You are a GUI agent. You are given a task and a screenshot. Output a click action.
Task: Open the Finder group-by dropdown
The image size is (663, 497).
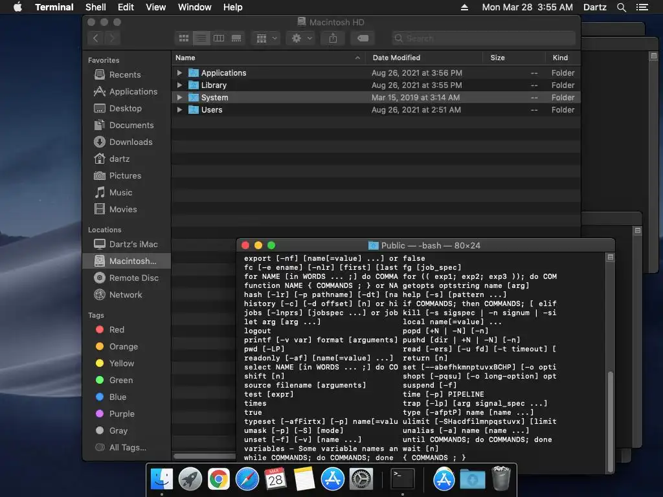point(266,38)
